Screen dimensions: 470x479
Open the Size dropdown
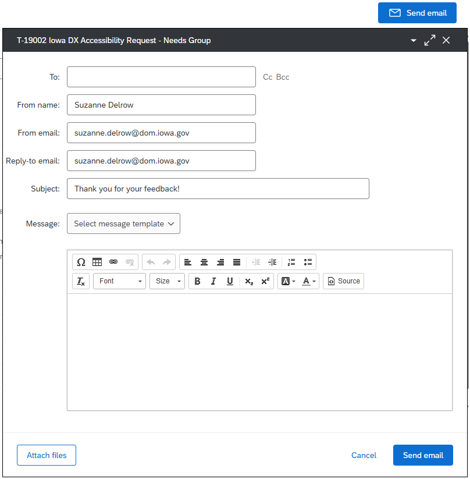(167, 281)
